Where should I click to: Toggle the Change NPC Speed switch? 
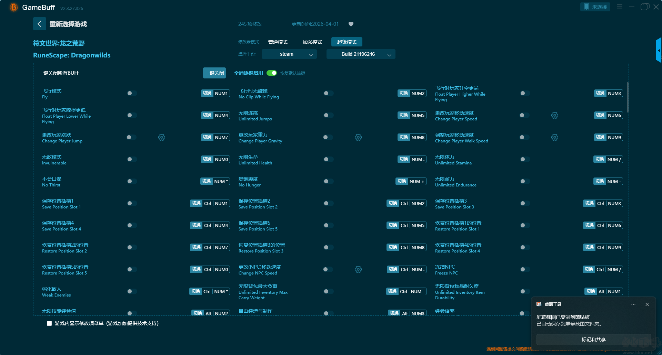click(328, 269)
